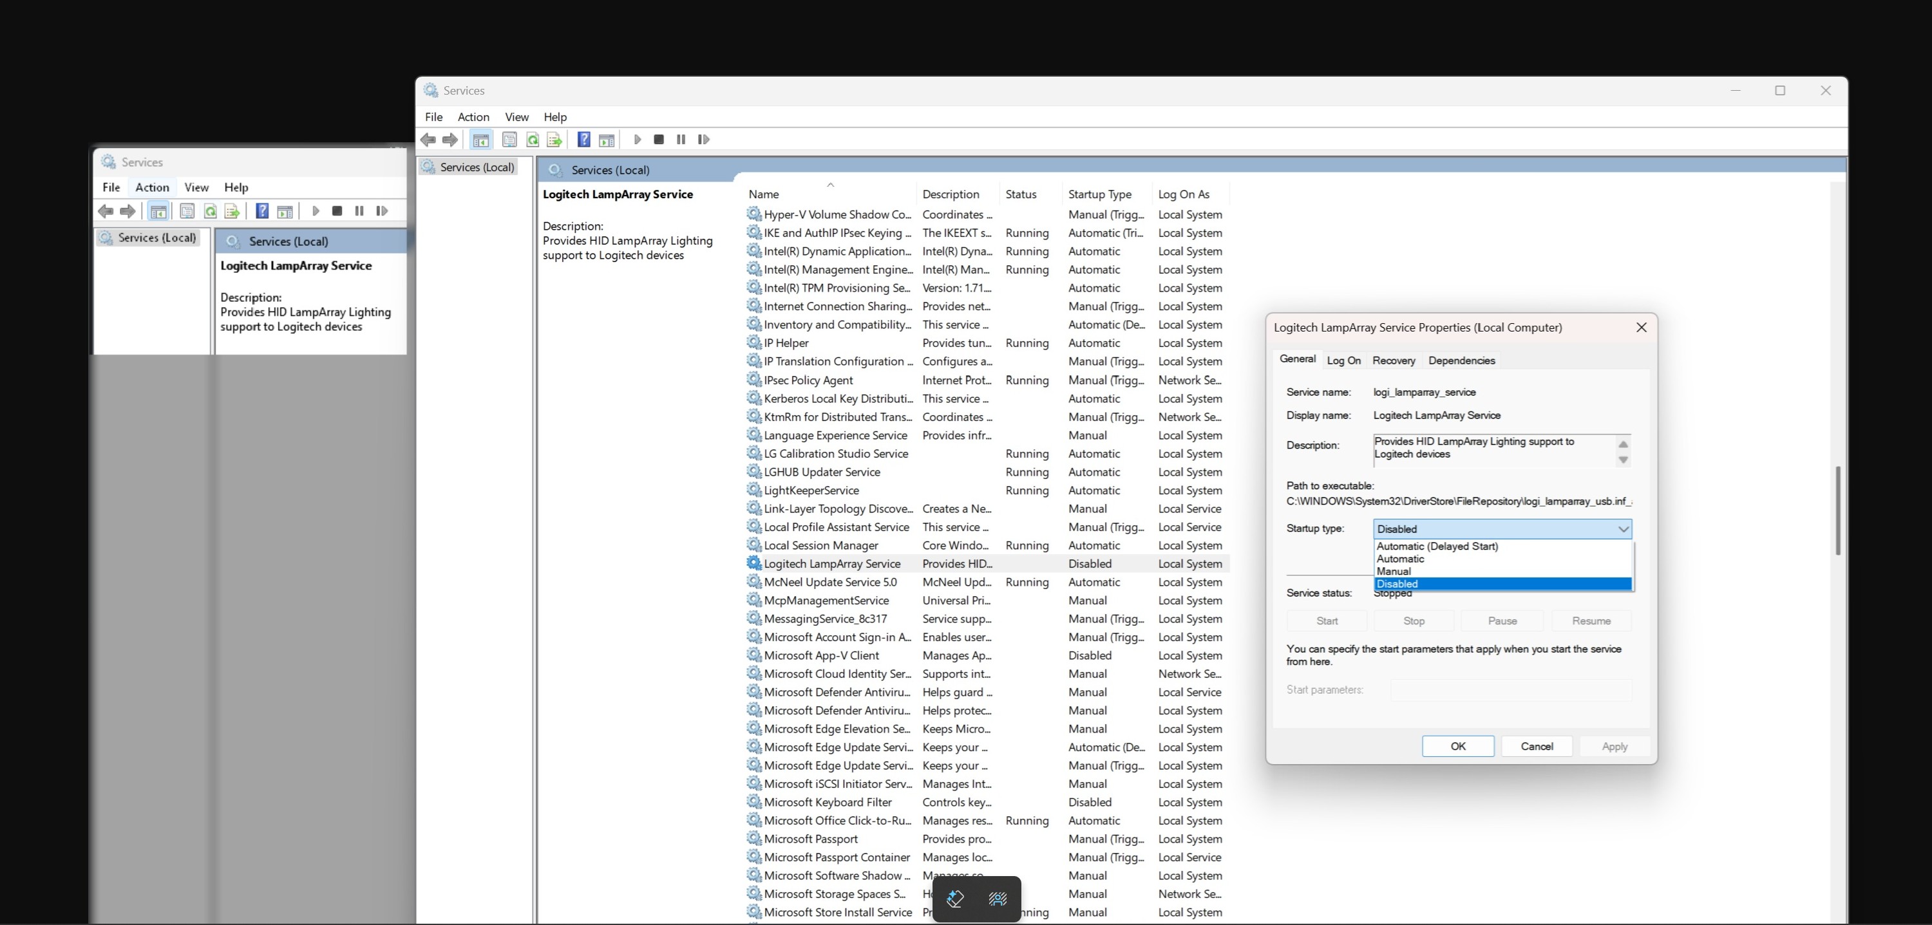Click gear icon beside LGHUB Updater Service

tap(753, 471)
